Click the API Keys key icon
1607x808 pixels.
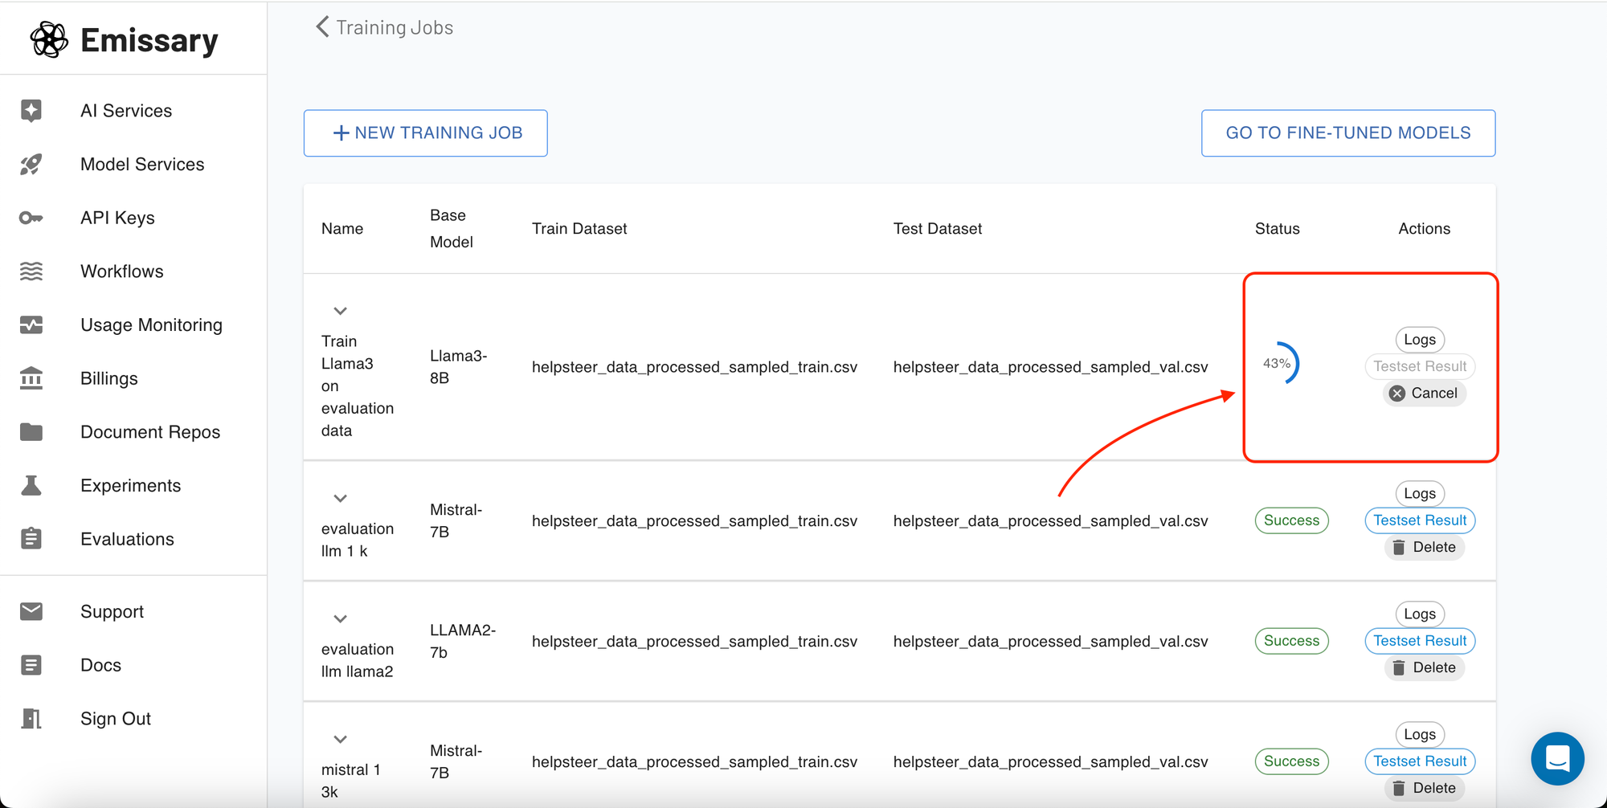point(31,218)
